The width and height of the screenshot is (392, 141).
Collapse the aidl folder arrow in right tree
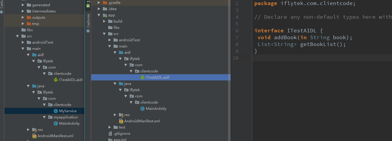coord(115,53)
